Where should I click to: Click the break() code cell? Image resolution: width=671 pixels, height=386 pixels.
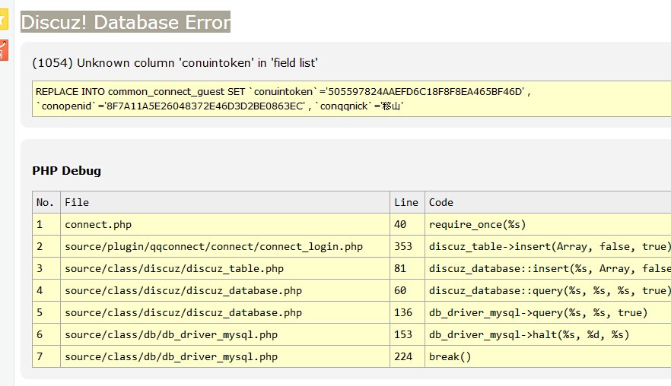pyautogui.click(x=450, y=356)
